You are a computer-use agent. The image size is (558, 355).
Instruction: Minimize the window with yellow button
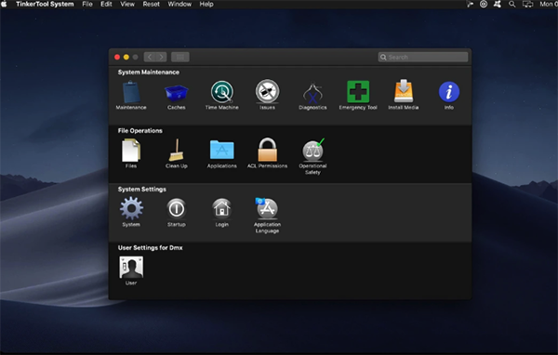(x=126, y=57)
